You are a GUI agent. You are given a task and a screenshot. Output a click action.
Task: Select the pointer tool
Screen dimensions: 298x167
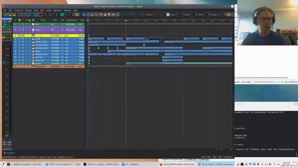coord(84,14)
